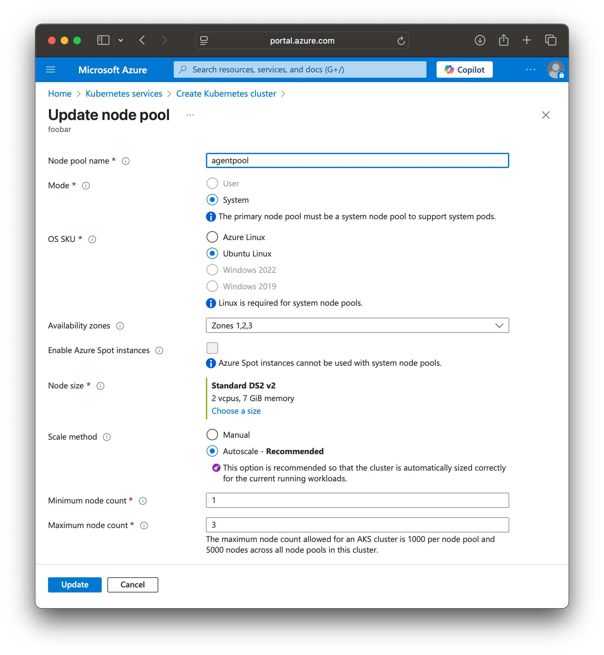Go to Kubernetes services breadcrumb

click(124, 94)
